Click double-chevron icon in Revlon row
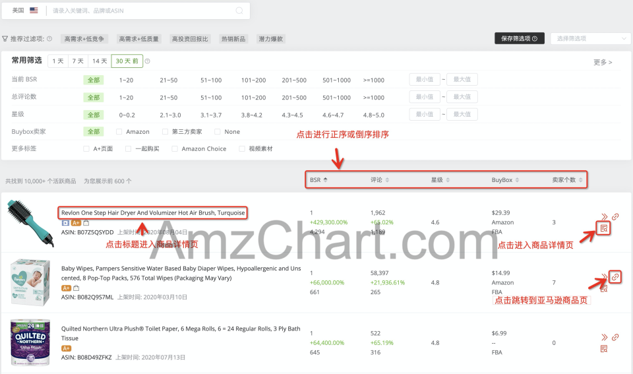Viewport: 633px width, 374px height. tap(605, 216)
